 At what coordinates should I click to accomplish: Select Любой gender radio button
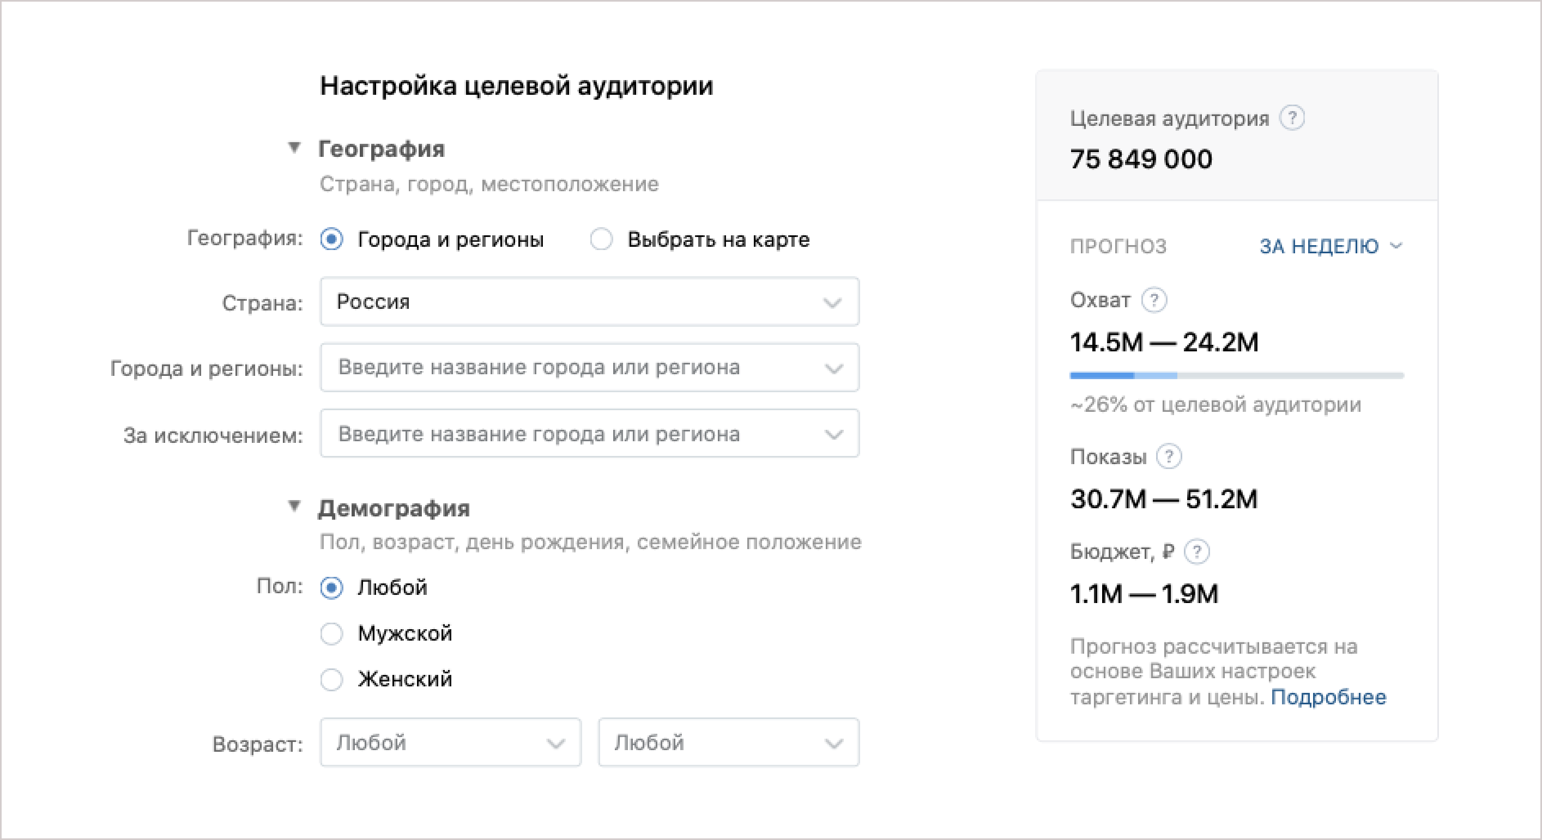[x=331, y=588]
